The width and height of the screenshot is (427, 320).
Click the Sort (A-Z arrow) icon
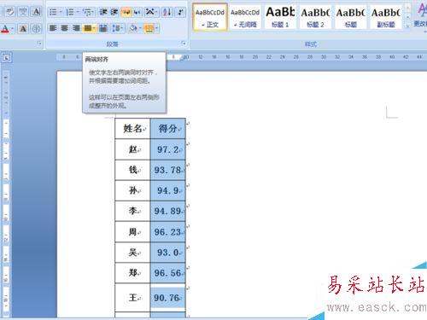(x=167, y=12)
